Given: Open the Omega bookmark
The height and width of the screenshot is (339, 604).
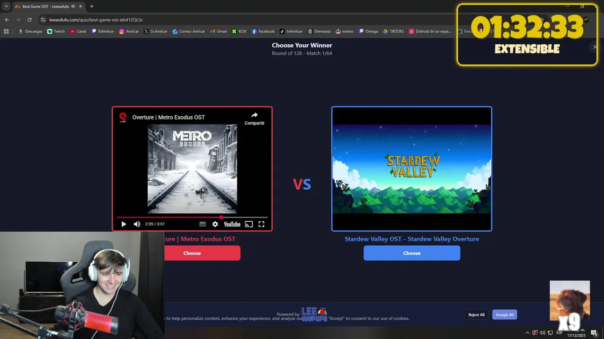Looking at the screenshot, I should click(x=368, y=32).
